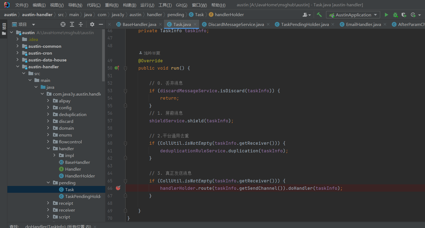This screenshot has width=425, height=228.
Task: Click Select Opened File crosshair in project panel
Action: pos(63,24)
